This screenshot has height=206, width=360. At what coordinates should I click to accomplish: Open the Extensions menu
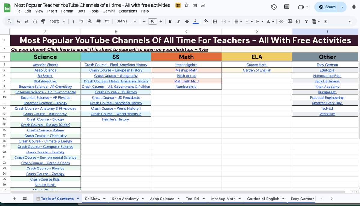point(128,11)
